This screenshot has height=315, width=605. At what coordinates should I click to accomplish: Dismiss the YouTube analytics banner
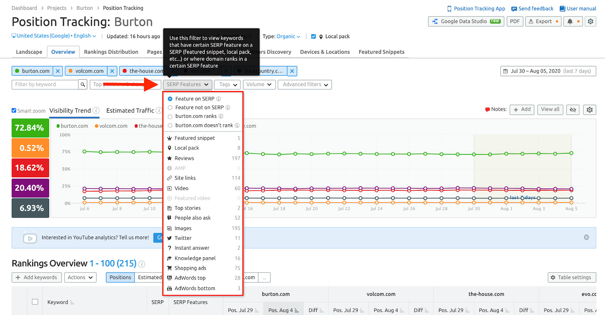586,237
